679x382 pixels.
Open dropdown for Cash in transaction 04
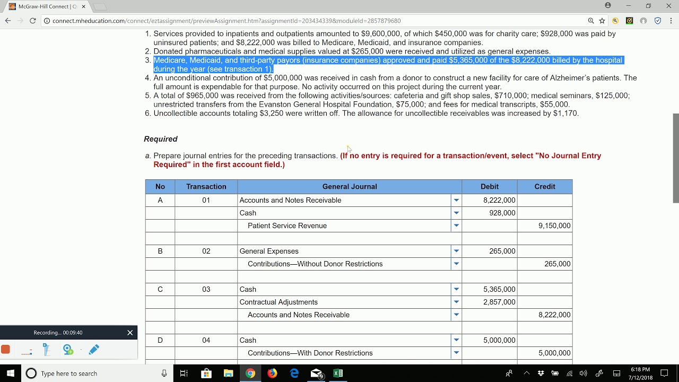click(456, 340)
